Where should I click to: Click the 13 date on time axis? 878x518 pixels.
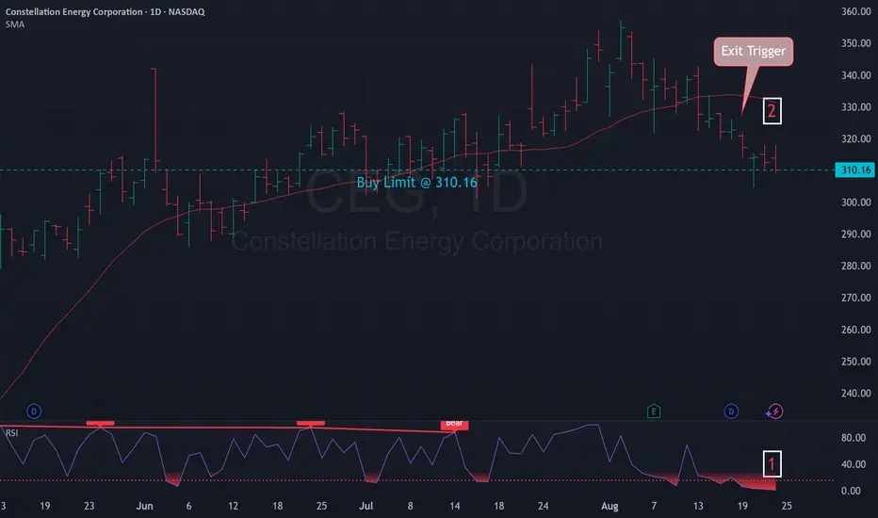pos(698,507)
